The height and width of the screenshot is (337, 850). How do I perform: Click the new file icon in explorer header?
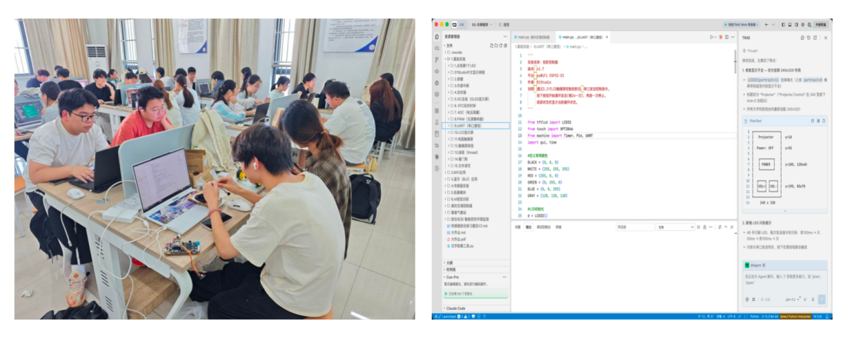click(491, 46)
